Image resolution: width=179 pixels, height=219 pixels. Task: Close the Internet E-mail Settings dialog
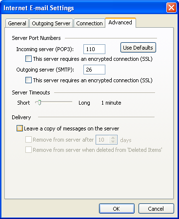(x=171, y=8)
